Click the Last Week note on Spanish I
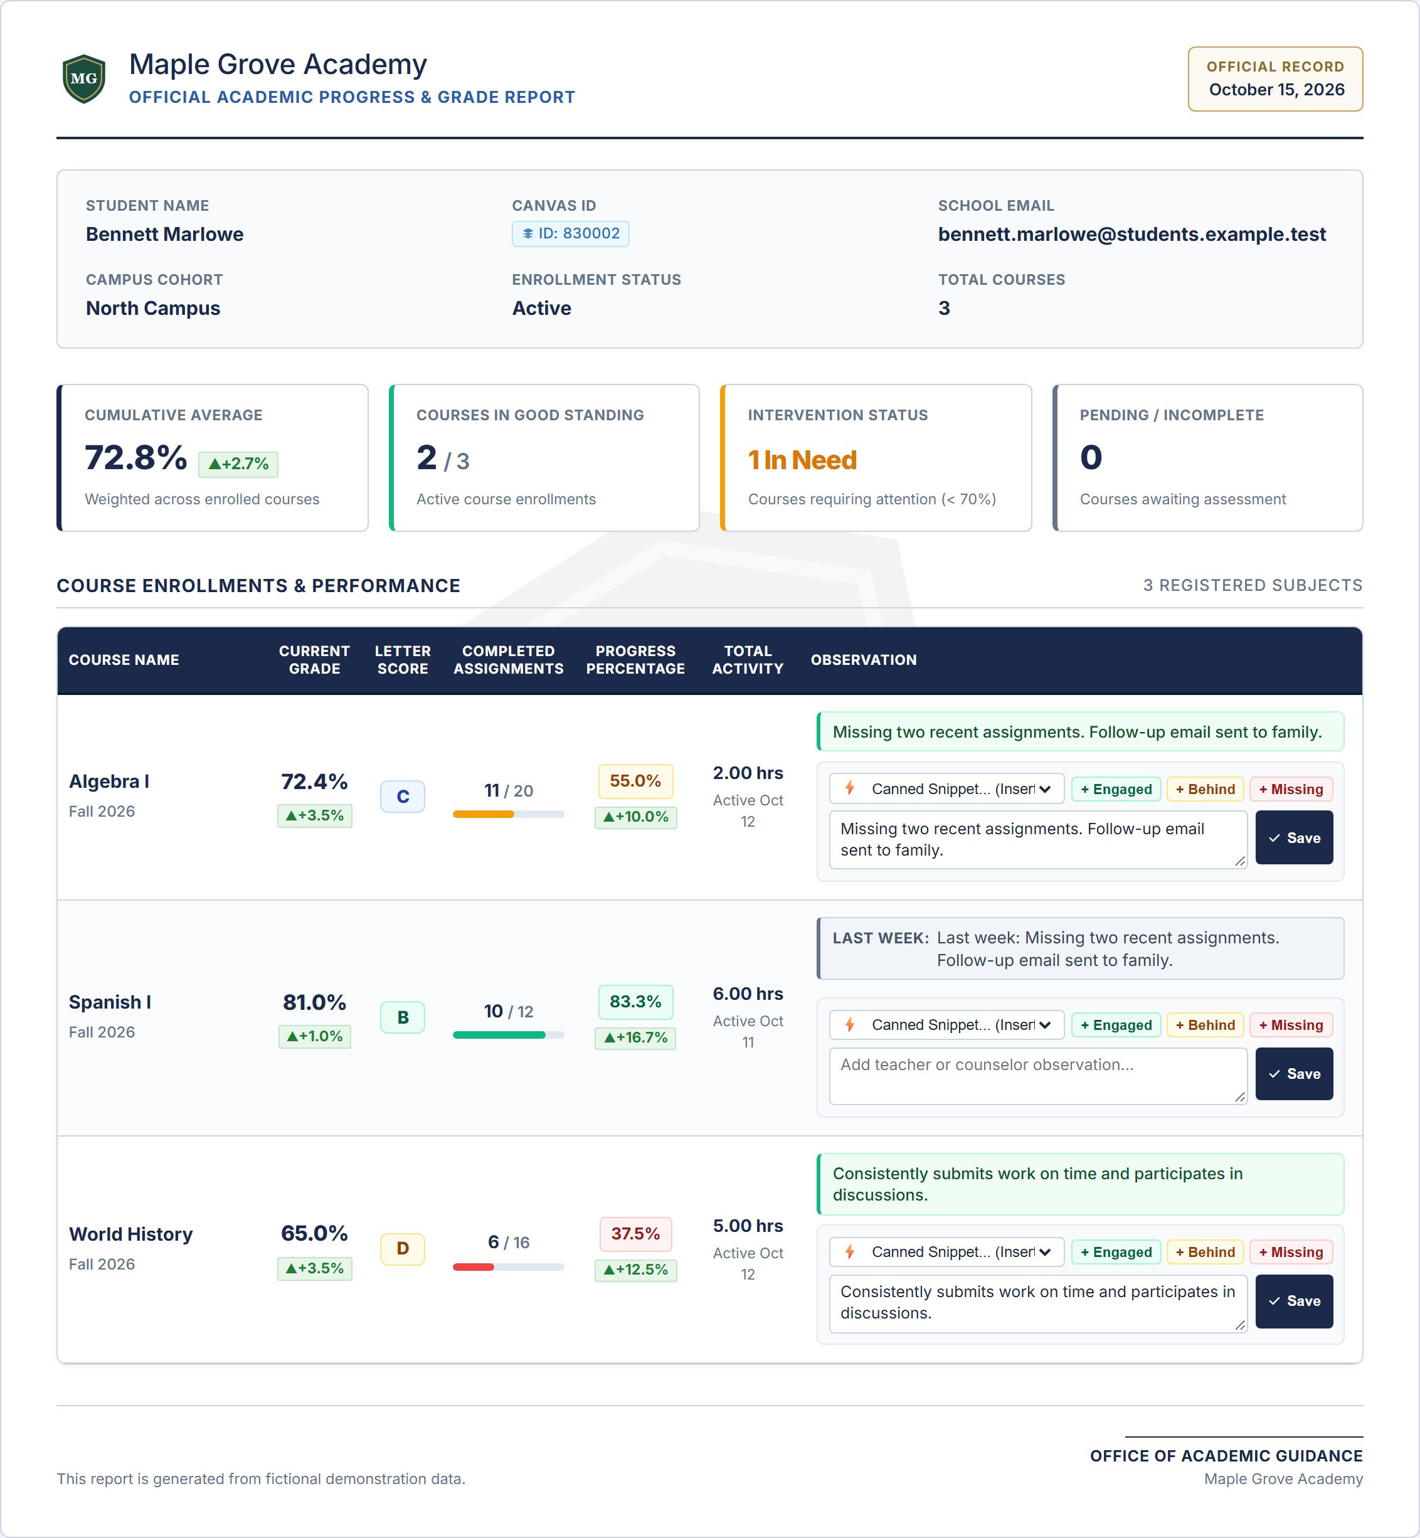Image resolution: width=1420 pixels, height=1538 pixels. (x=1081, y=948)
